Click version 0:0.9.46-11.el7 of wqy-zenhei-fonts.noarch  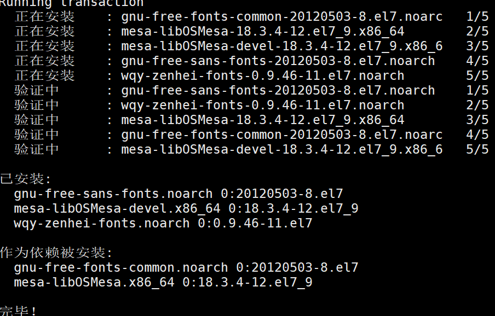pos(255,224)
